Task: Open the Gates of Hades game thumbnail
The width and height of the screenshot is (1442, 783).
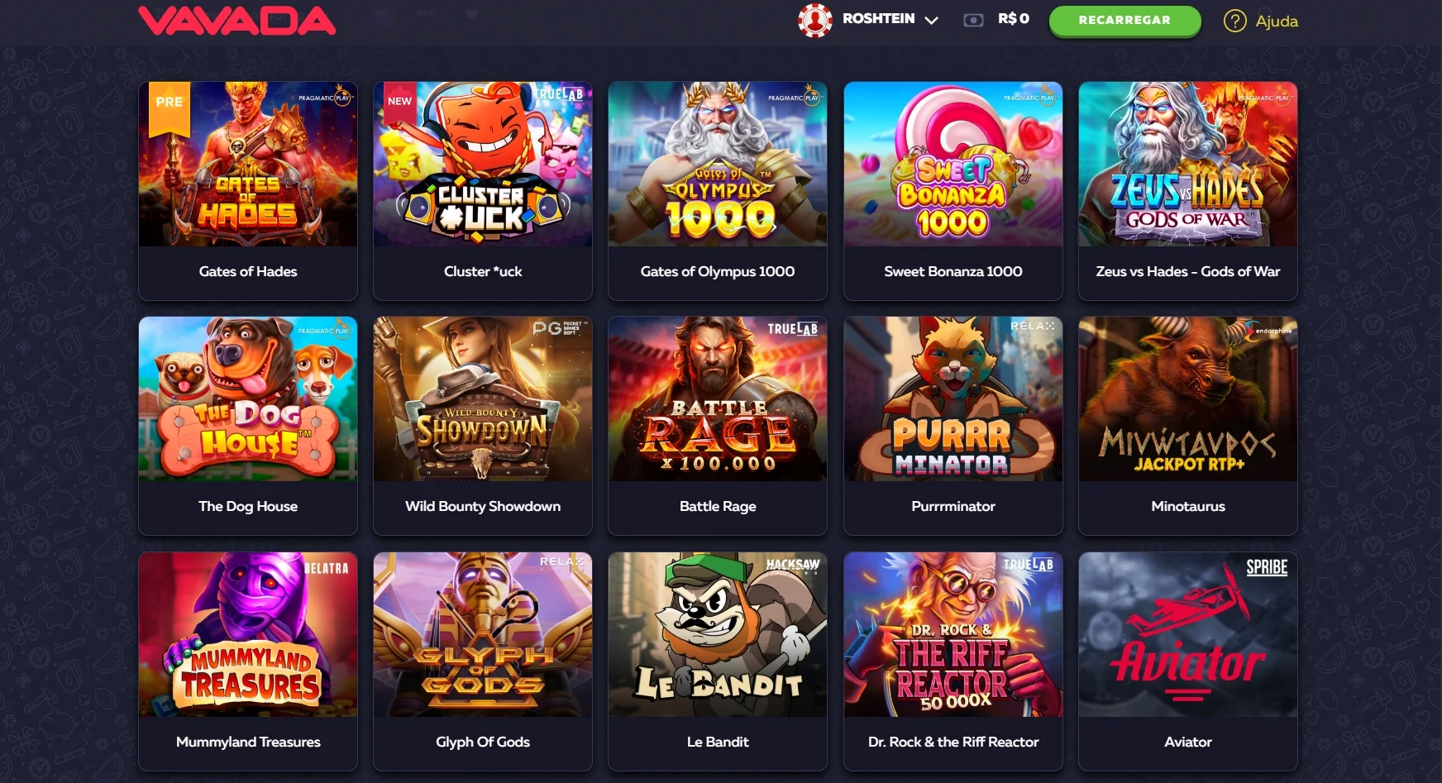Action: click(248, 164)
